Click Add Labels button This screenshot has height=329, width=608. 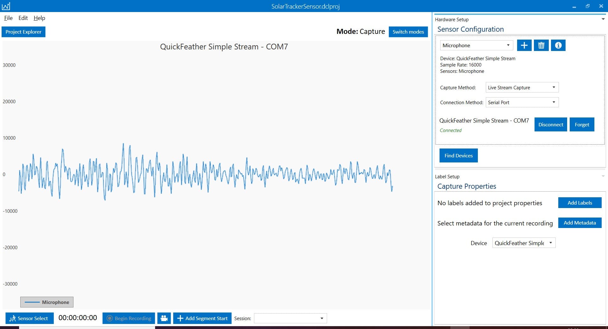(580, 203)
